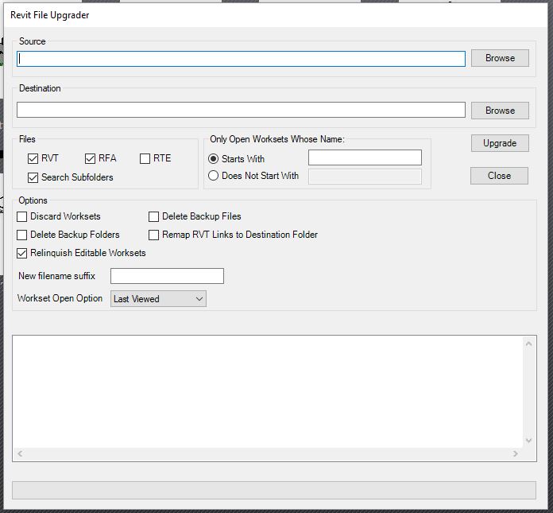Click the Destination path input field
The width and height of the screenshot is (553, 513).
click(x=241, y=110)
